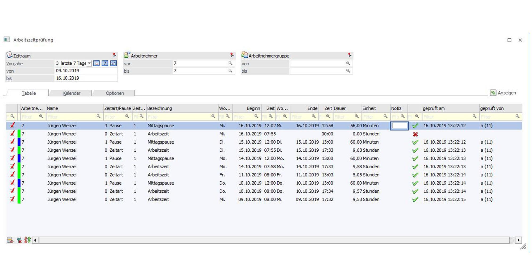
Task: Click the scrollbar right arrow
Action: coord(518,240)
